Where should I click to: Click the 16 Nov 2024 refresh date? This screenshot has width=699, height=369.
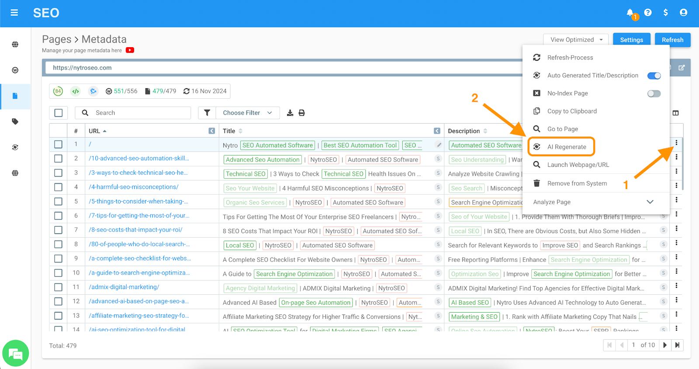tap(205, 91)
